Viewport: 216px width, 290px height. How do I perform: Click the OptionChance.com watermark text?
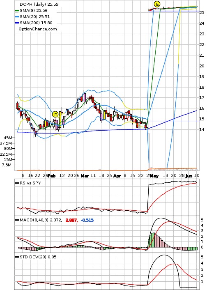click(x=38, y=29)
